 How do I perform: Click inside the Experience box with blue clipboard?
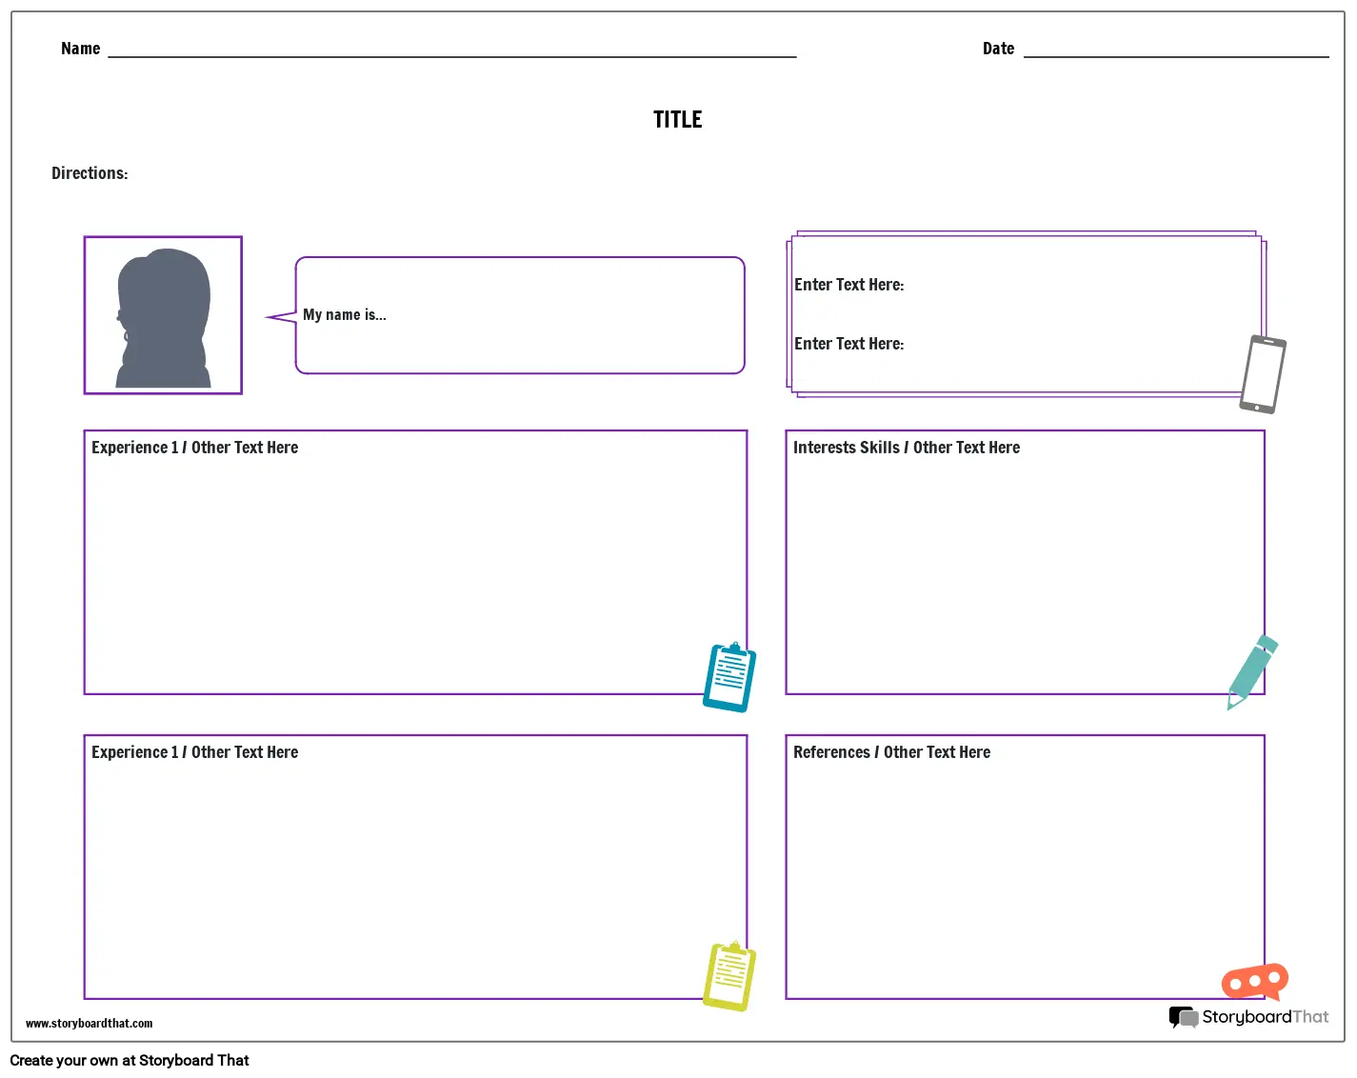click(400, 571)
